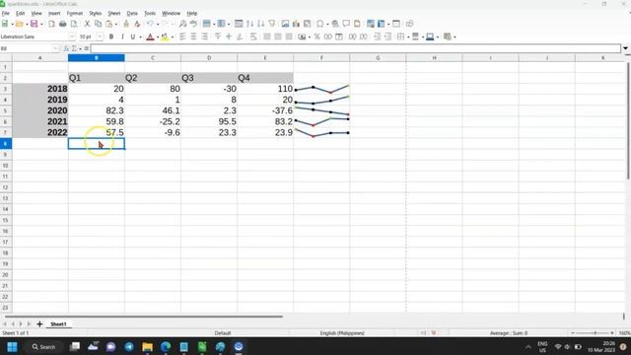Click the taskbar Search box

(43, 346)
